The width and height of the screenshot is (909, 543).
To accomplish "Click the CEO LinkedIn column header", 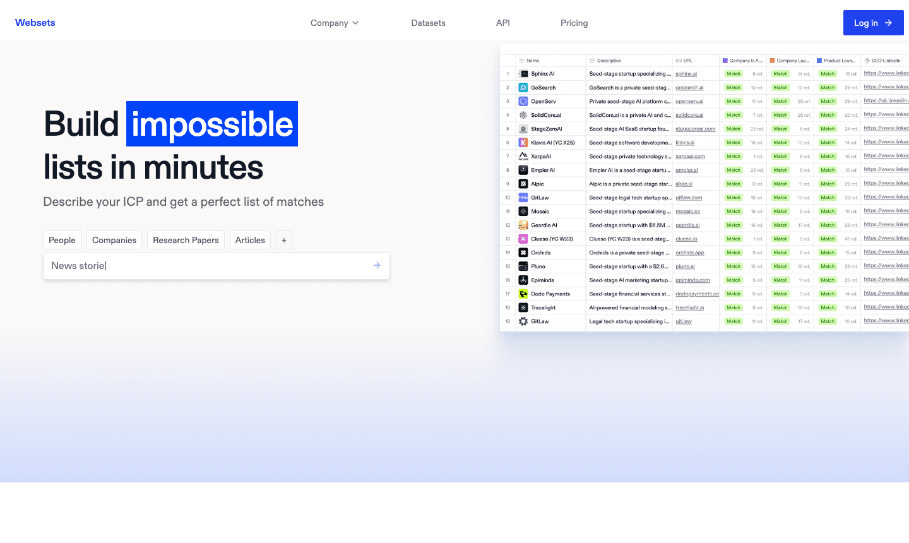I will pos(885,61).
